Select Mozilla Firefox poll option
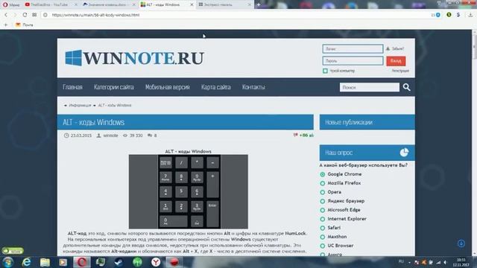The width and height of the screenshot is (477, 268). 323,183
